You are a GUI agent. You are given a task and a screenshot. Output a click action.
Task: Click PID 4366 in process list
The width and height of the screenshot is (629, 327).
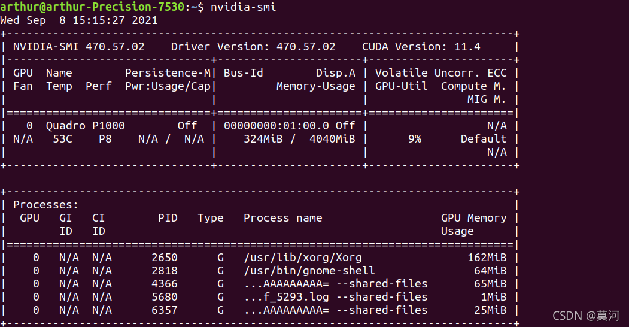(165, 284)
